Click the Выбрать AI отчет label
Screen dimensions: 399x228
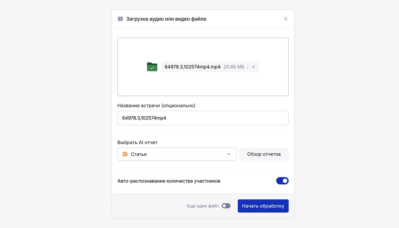[x=137, y=143]
